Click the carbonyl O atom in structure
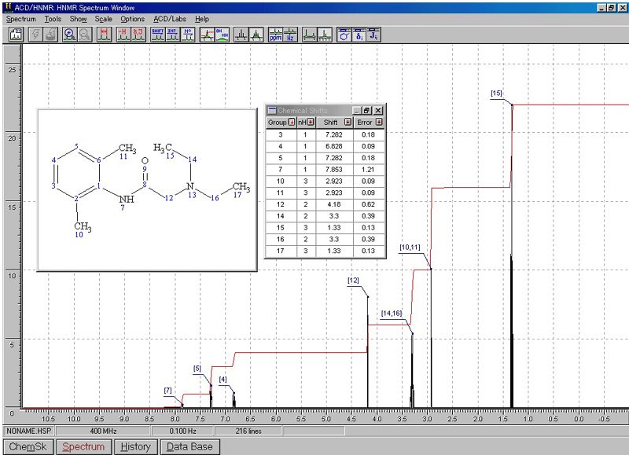Image resolution: width=629 pixels, height=455 pixels. pos(145,161)
